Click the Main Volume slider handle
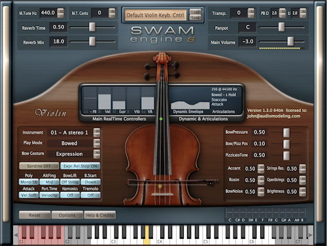Image resolution: width=327 pixels, height=246 pixels. pos(290,41)
